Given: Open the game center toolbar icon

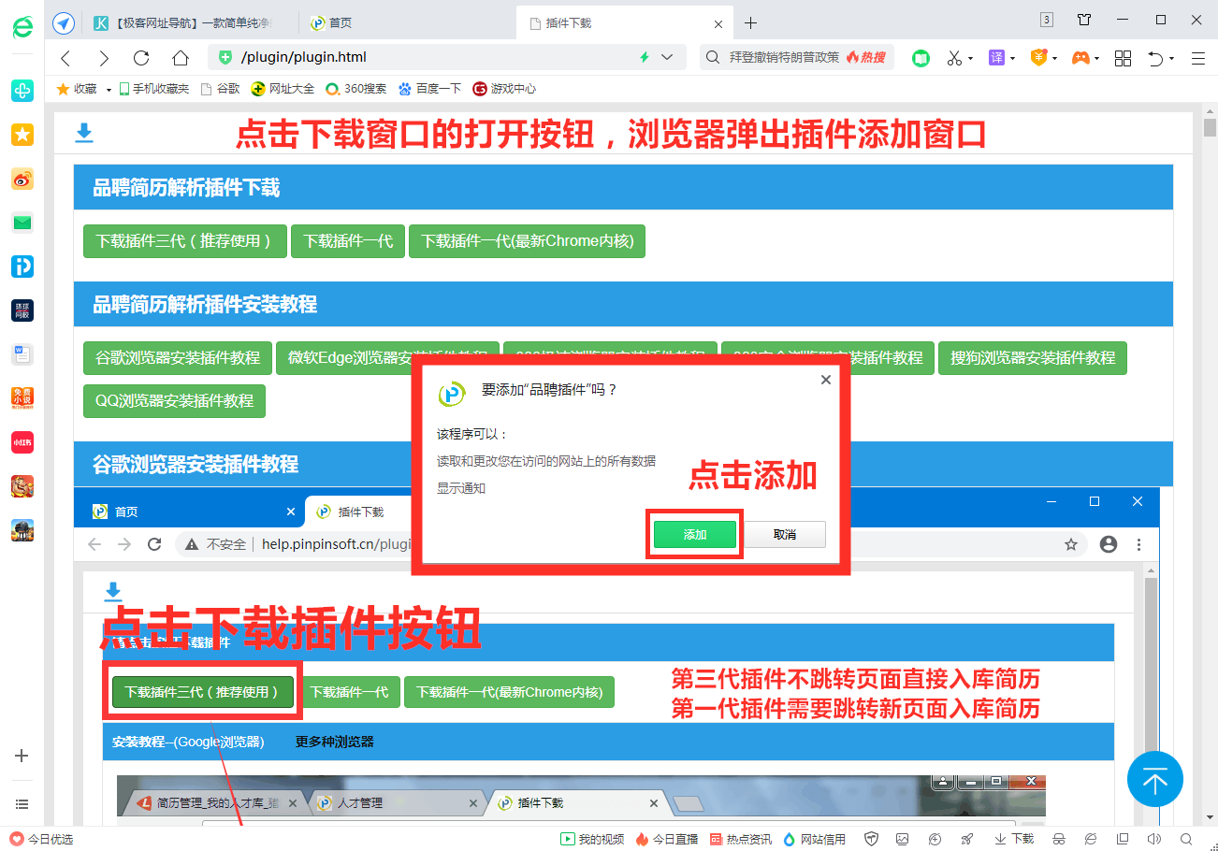Looking at the screenshot, I should [x=1080, y=57].
